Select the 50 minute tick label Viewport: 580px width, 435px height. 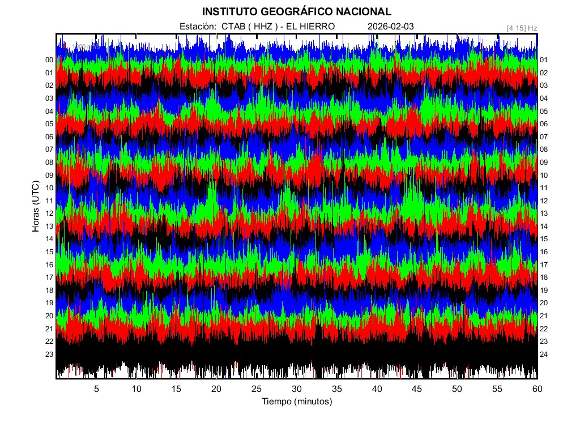(x=457, y=389)
